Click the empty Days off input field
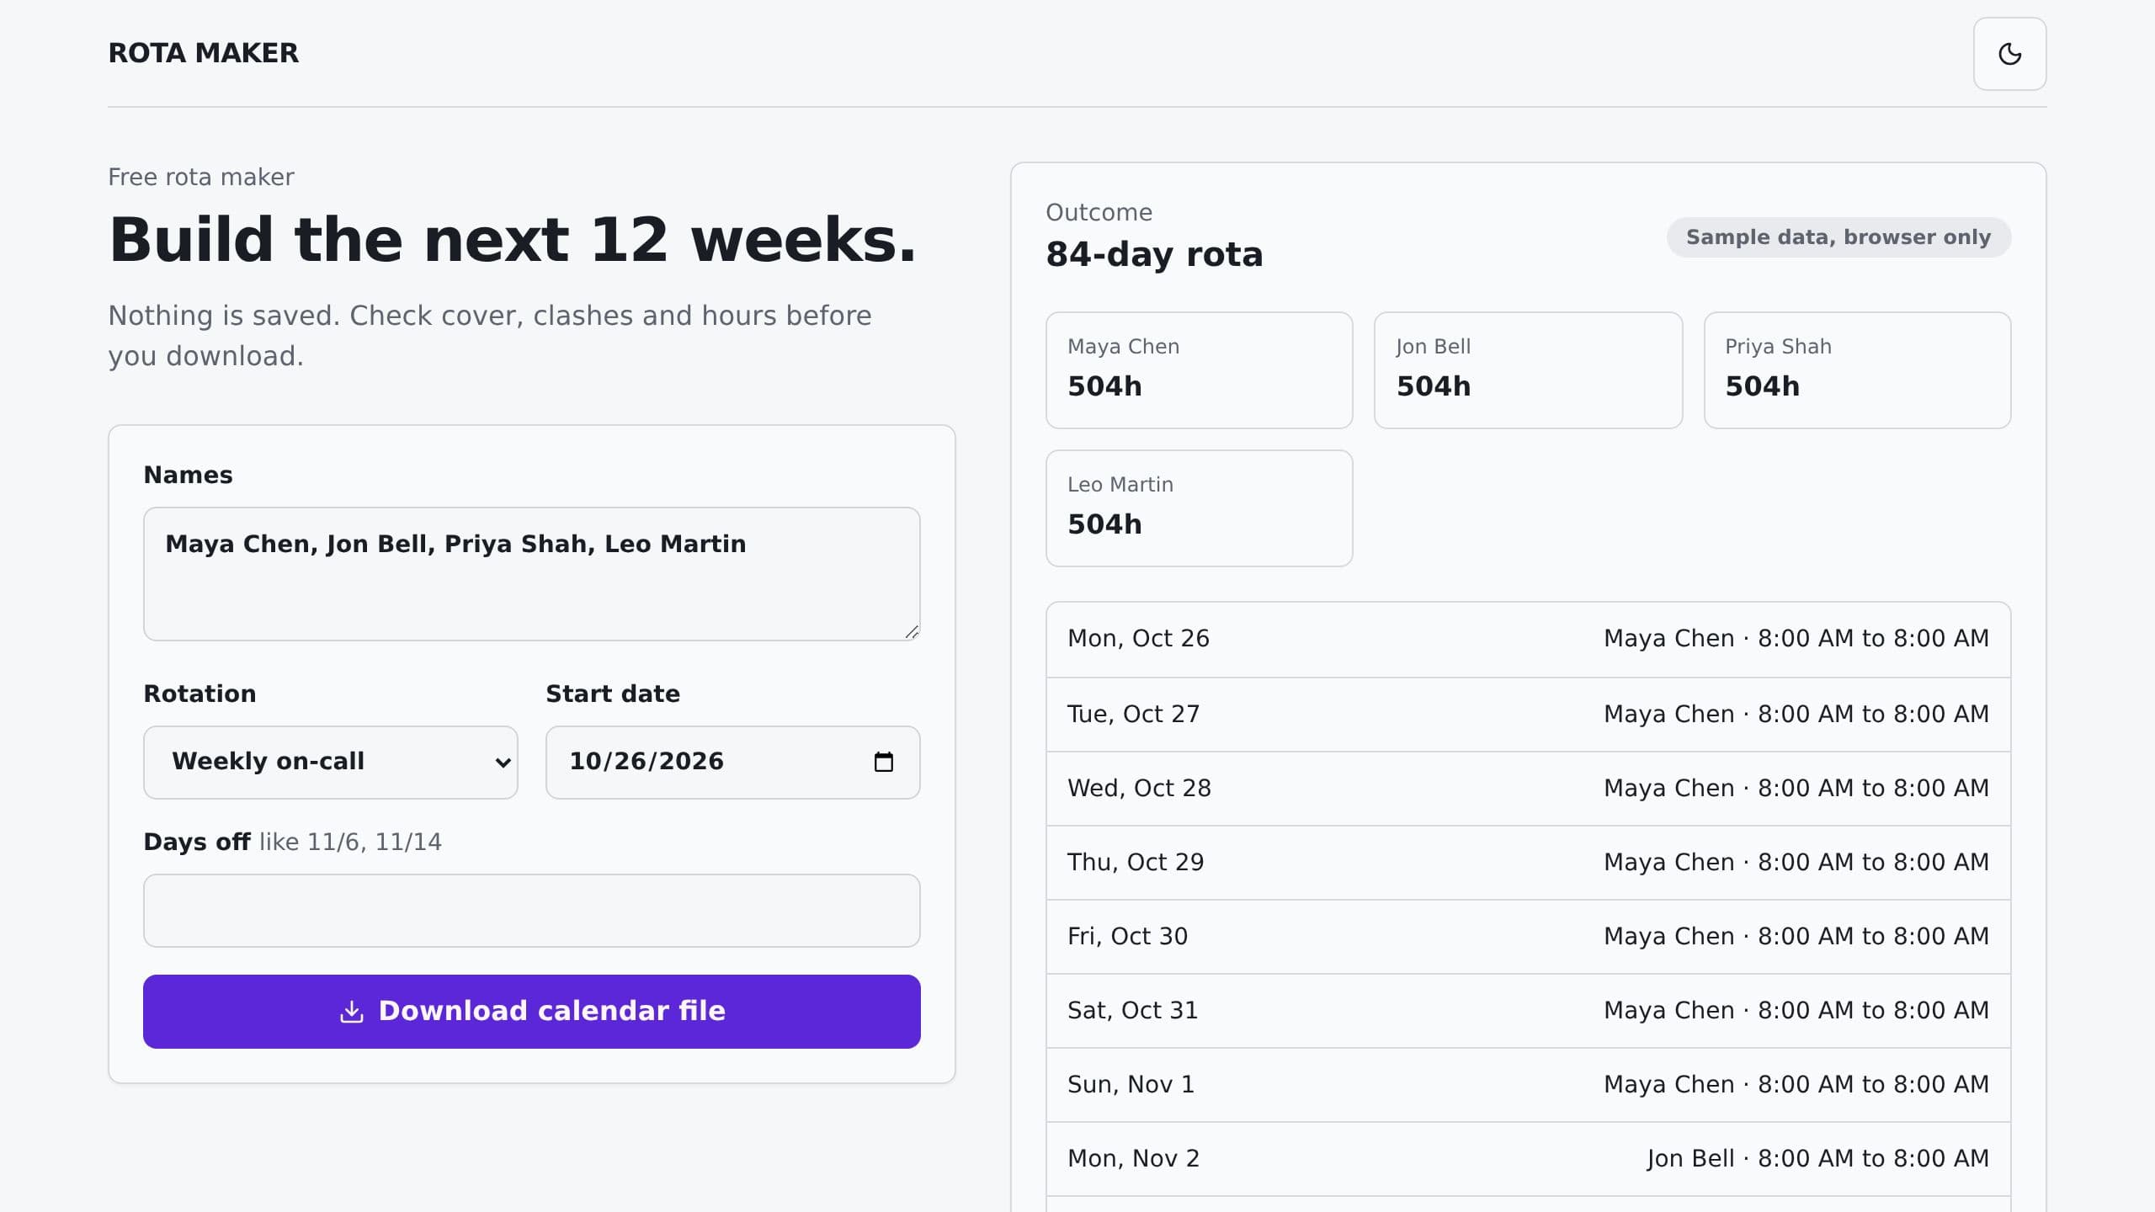The width and height of the screenshot is (2155, 1212). tap(532, 911)
